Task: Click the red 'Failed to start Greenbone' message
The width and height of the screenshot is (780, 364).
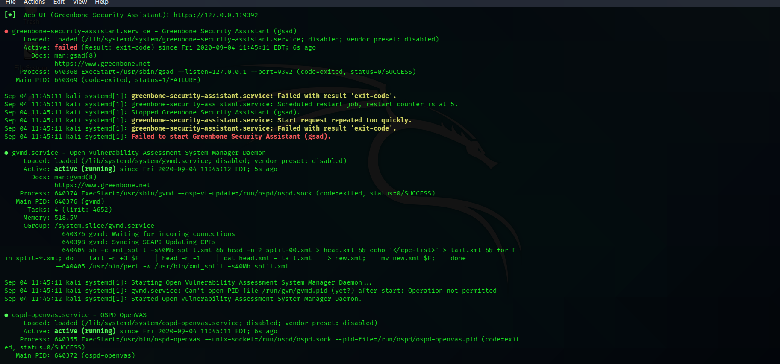Action: pyautogui.click(x=231, y=137)
